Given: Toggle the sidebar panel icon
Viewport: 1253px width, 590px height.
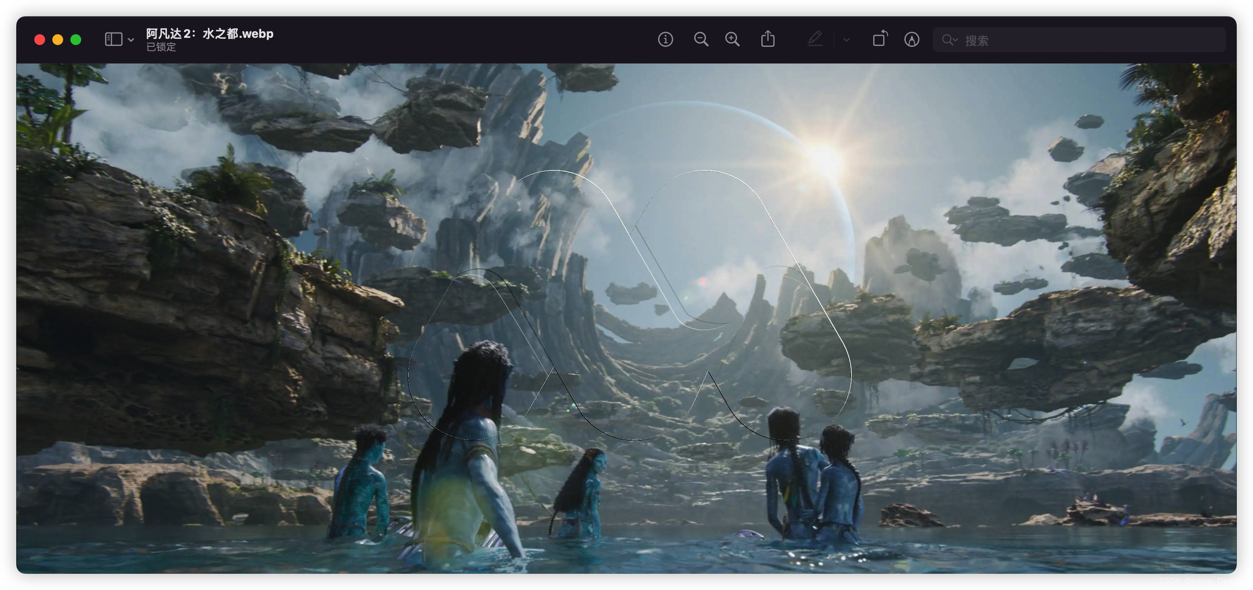Looking at the screenshot, I should tap(113, 39).
